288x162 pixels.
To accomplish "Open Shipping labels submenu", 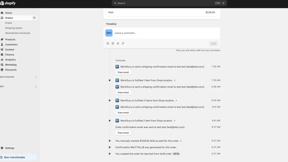I will tap(14, 28).
